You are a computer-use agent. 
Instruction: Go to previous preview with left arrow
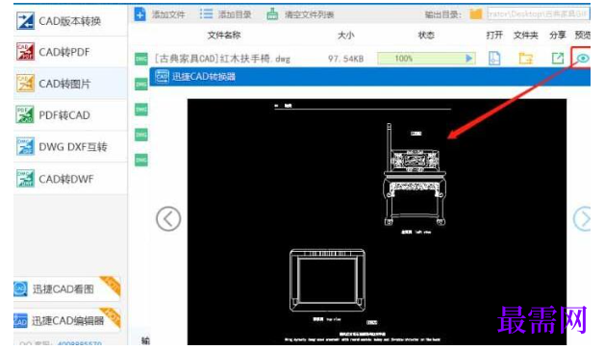(168, 219)
